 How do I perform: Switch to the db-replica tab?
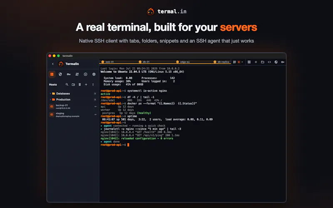coord(221,62)
